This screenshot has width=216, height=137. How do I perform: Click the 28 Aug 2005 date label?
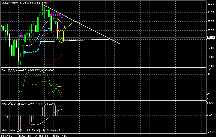[25, 136]
